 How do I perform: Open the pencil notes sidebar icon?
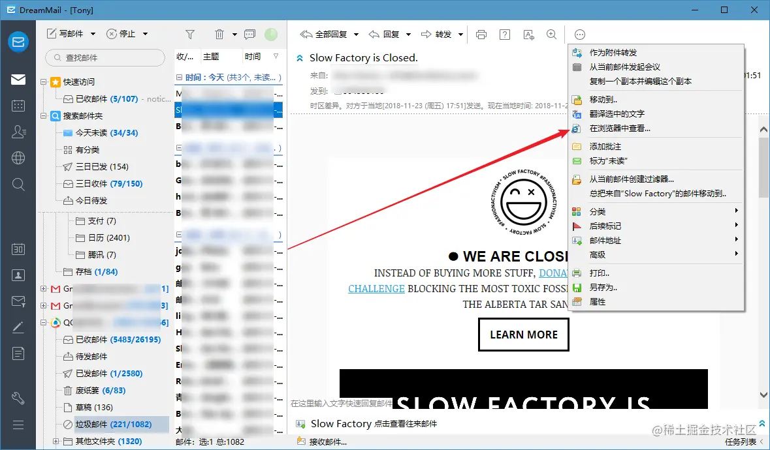[18, 327]
